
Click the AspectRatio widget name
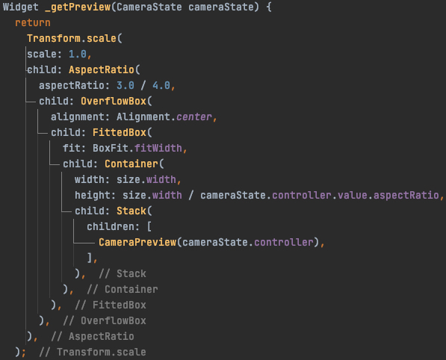(102, 69)
